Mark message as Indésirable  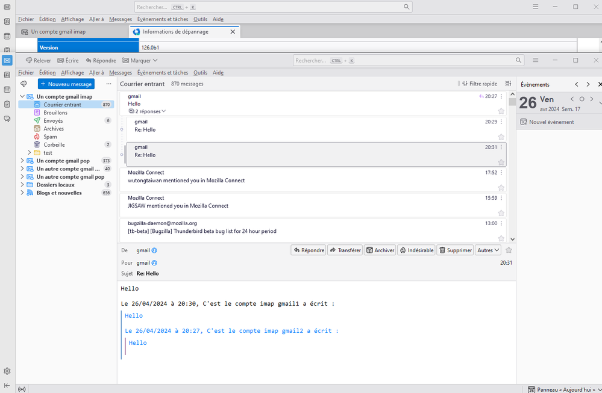pos(416,250)
